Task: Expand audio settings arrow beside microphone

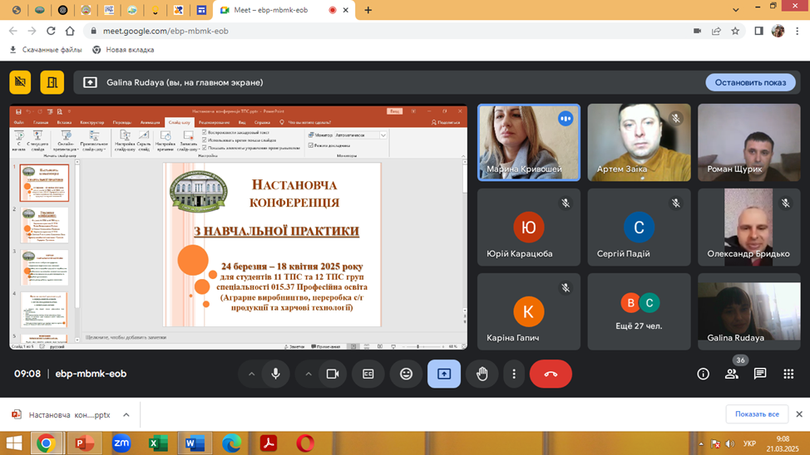Action: (251, 374)
